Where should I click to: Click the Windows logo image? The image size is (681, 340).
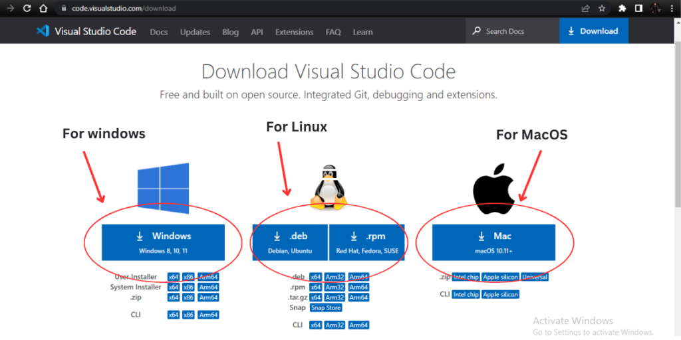pyautogui.click(x=164, y=188)
